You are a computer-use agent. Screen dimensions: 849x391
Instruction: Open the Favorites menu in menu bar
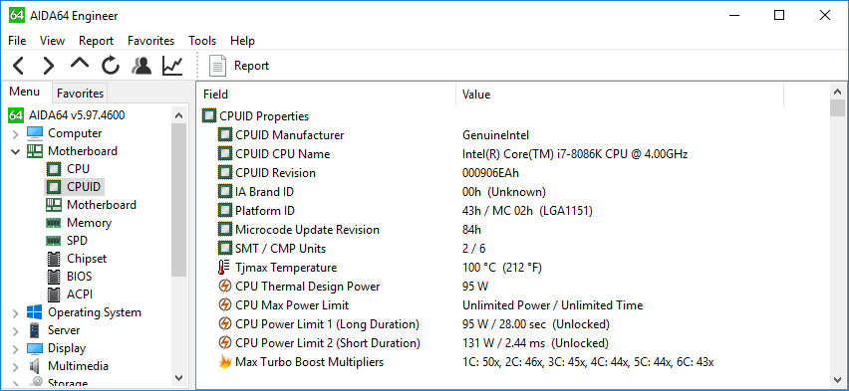151,41
